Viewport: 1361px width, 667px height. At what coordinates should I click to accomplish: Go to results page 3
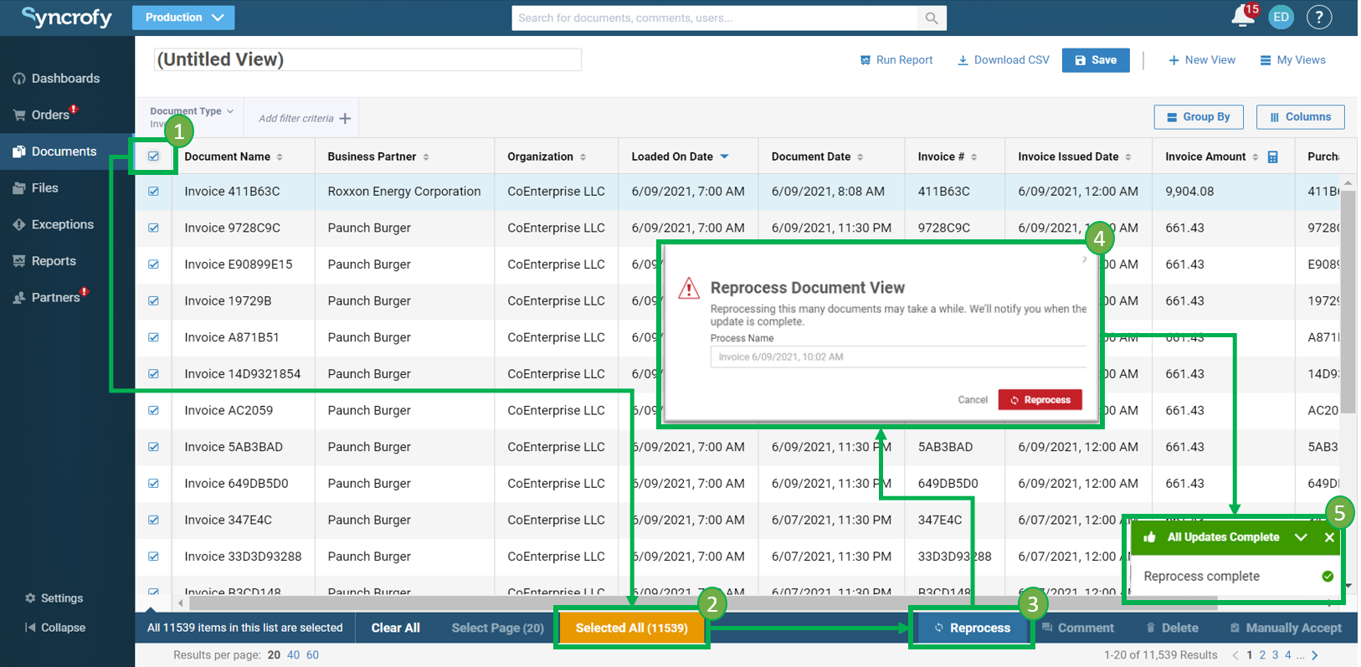[1275, 655]
